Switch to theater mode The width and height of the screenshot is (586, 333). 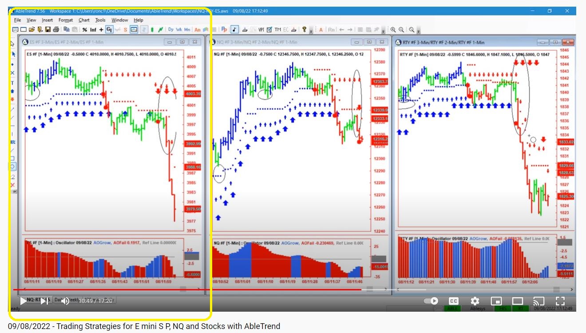pyautogui.click(x=518, y=301)
